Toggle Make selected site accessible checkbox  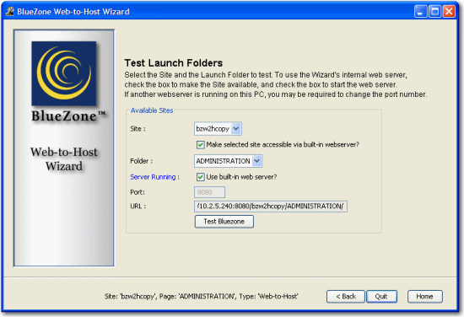[200, 145]
